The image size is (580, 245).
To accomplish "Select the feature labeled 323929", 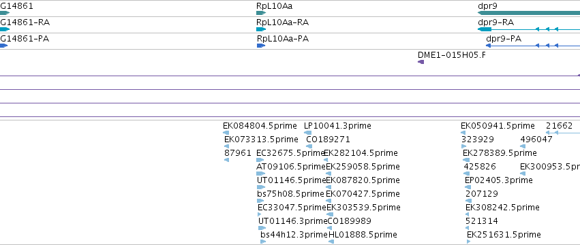I will point(478,140).
